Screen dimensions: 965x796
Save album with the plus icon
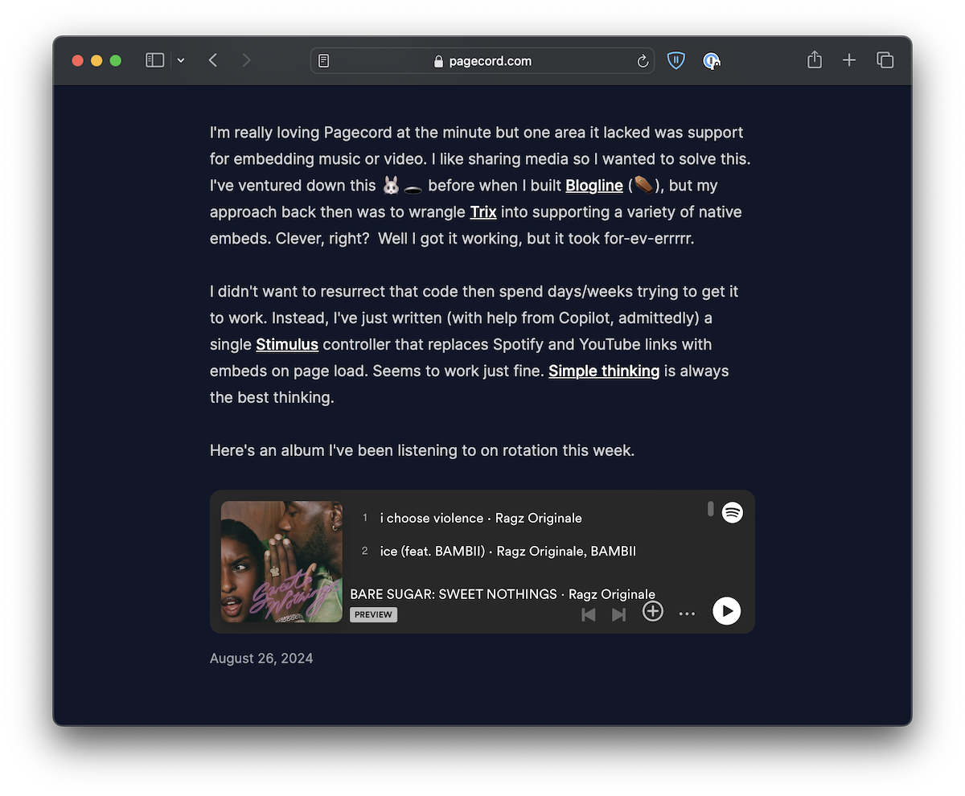653,612
